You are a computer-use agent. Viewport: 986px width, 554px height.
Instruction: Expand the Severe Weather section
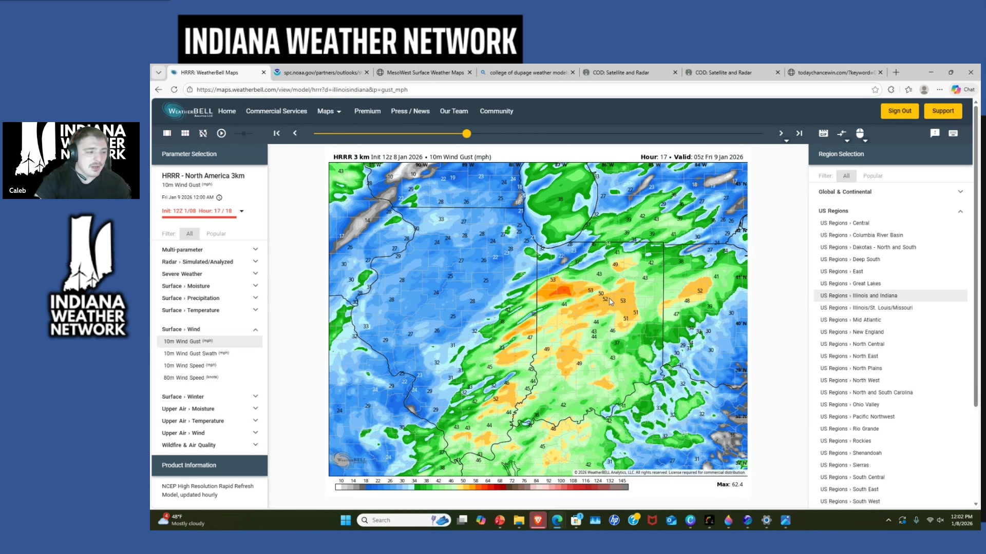[210, 274]
